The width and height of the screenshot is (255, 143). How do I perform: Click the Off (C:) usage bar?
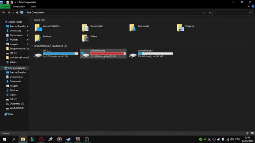(x=61, y=54)
